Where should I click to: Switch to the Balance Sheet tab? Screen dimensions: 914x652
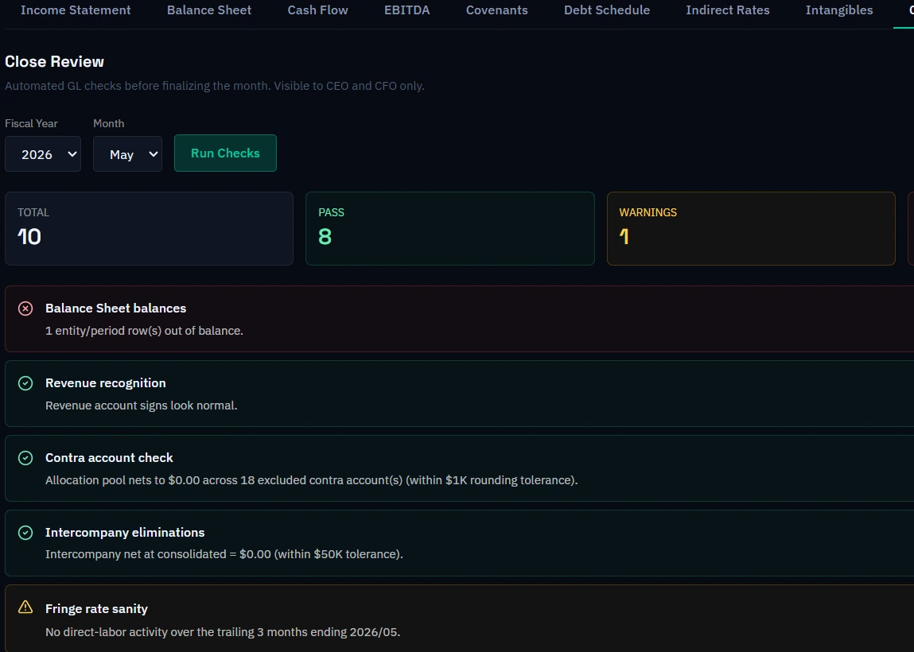208,10
